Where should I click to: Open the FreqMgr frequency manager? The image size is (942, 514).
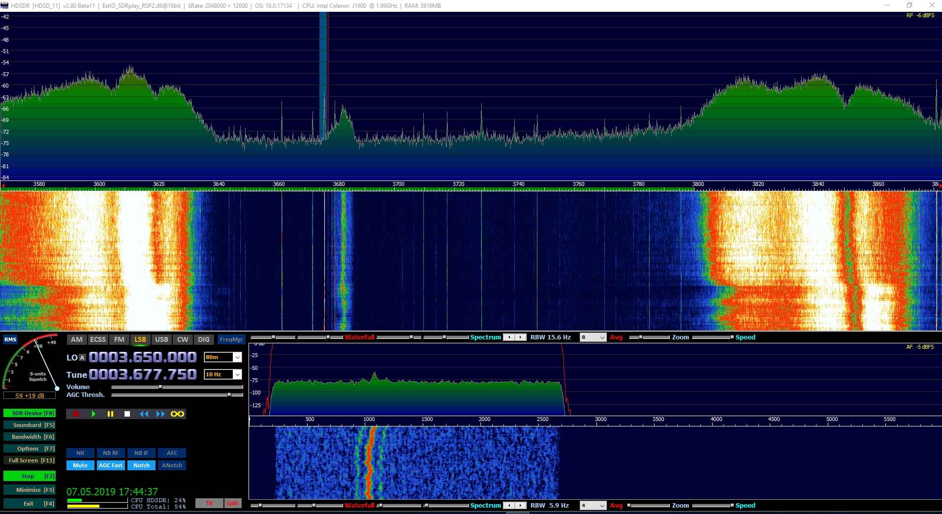click(x=231, y=339)
